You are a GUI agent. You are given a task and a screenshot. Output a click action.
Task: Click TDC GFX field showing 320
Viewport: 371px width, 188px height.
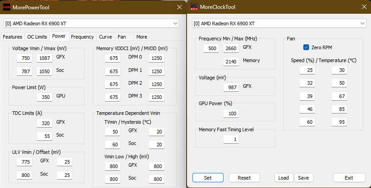45,123
